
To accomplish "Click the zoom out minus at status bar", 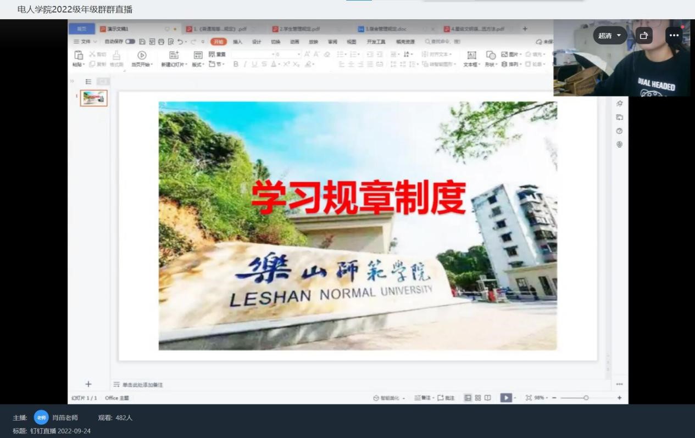I will click(554, 398).
